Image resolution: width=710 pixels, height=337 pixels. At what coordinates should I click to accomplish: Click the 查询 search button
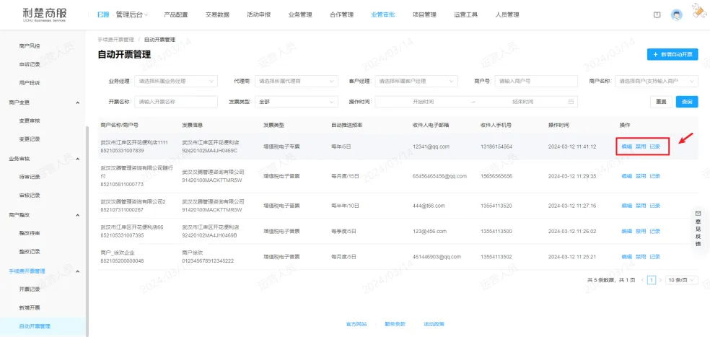click(x=687, y=102)
